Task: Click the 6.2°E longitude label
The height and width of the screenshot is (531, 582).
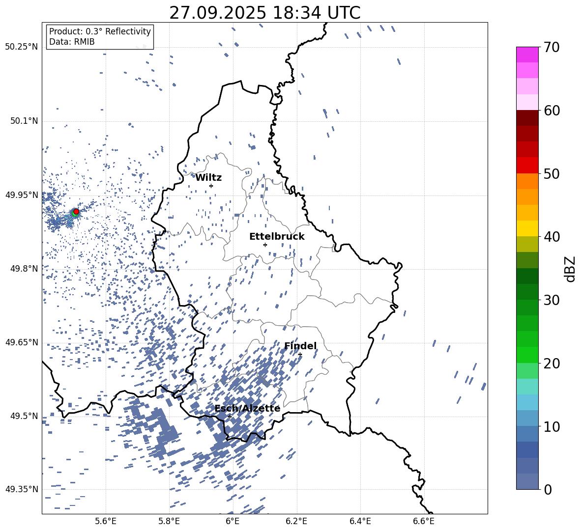Action: point(296,521)
